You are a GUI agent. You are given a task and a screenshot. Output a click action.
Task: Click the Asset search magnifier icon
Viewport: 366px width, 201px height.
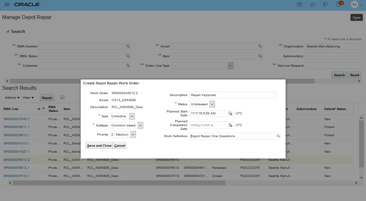click(x=260, y=46)
